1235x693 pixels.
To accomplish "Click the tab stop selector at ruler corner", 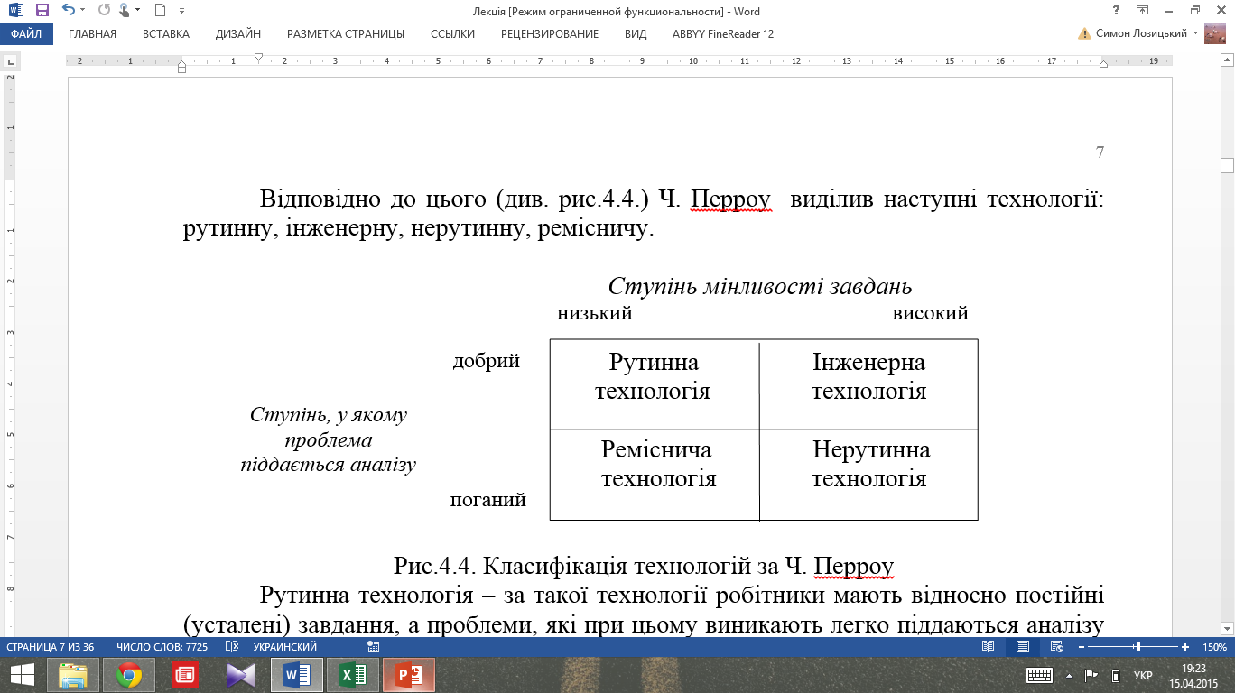I will pyautogui.click(x=10, y=63).
